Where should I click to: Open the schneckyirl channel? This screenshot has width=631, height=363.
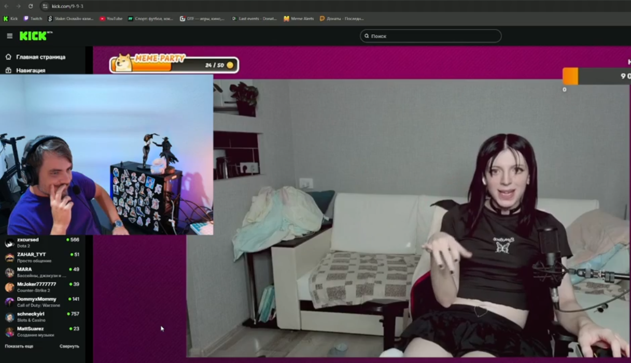pos(43,317)
